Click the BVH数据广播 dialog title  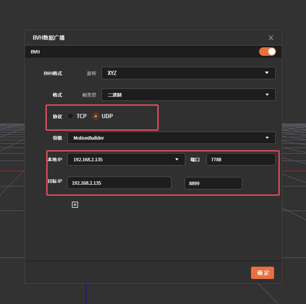pyautogui.click(x=49, y=38)
